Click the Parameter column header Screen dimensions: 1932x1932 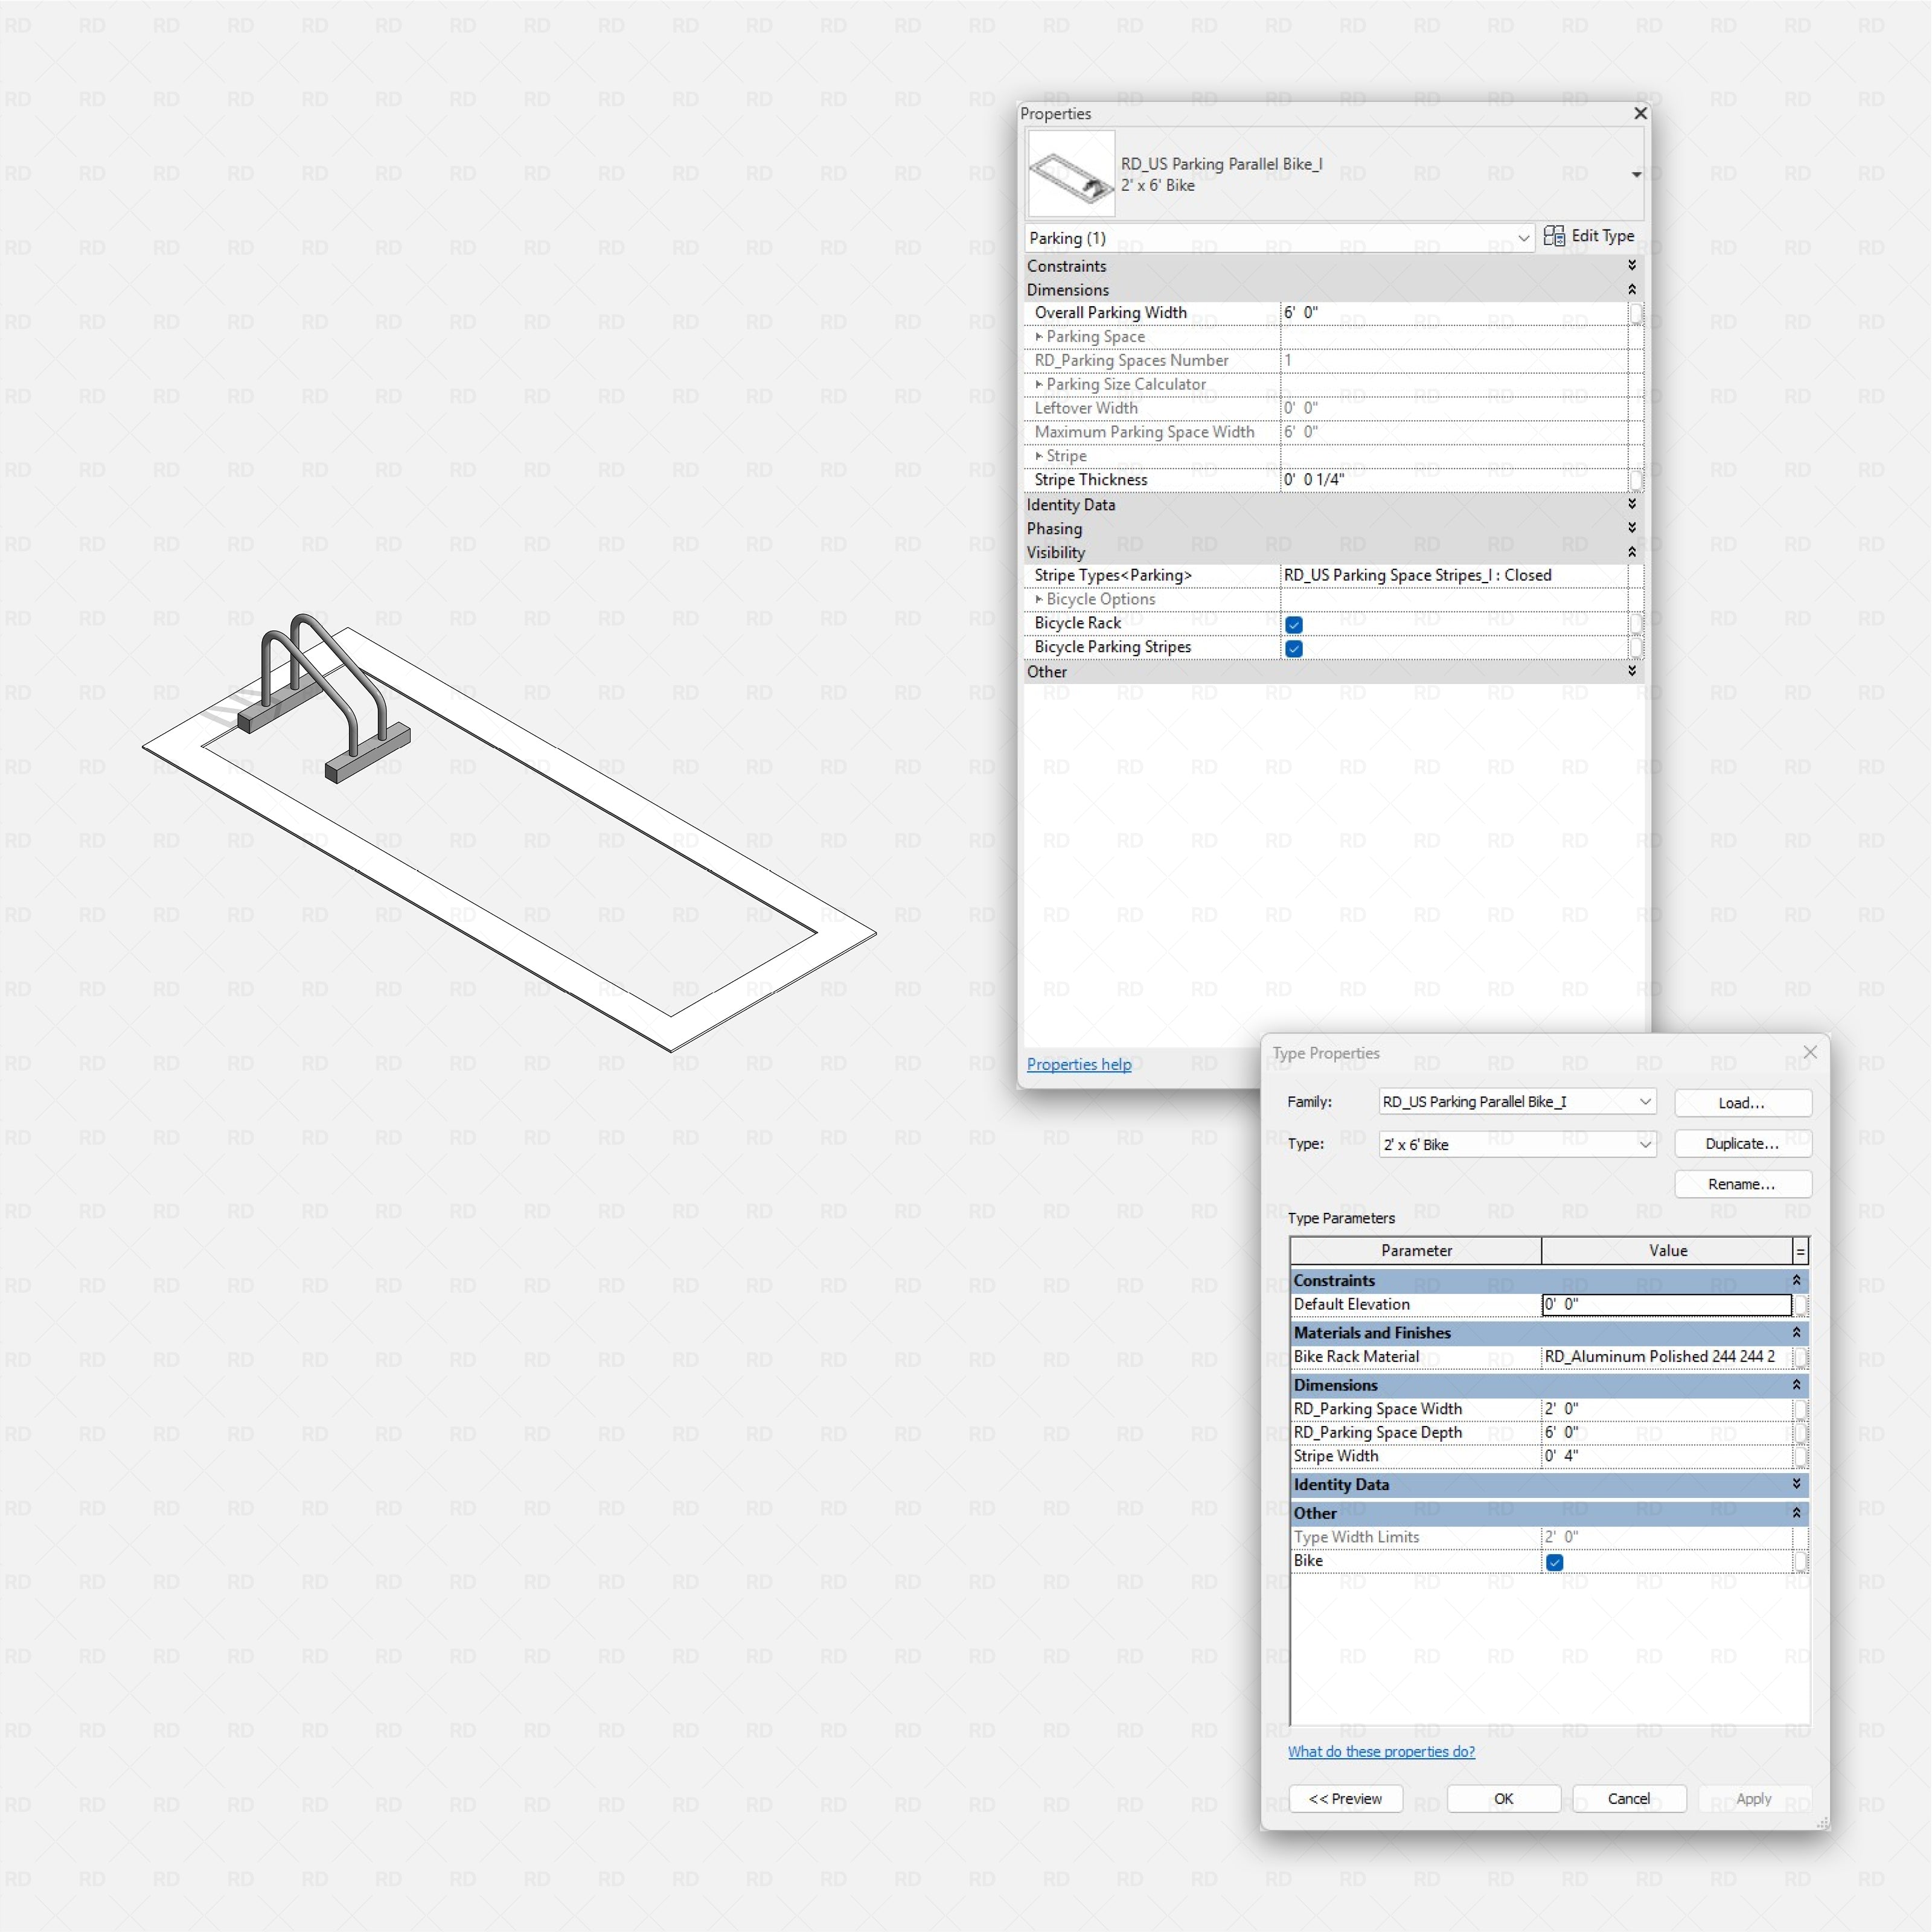1416,1250
